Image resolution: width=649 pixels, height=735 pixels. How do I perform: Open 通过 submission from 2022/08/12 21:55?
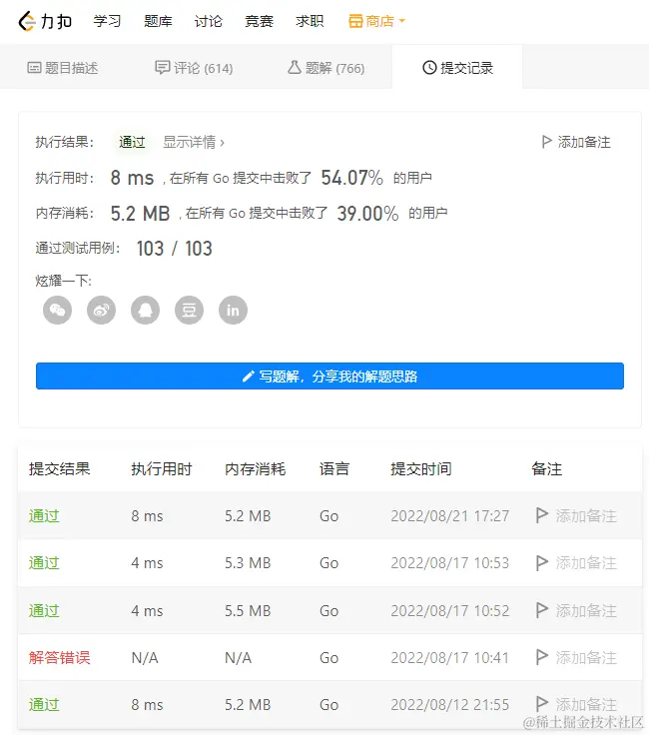click(44, 704)
